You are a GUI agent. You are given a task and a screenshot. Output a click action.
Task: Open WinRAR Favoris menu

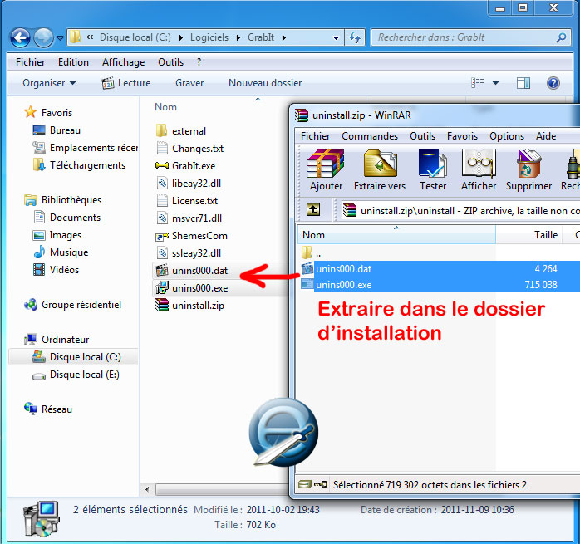[462, 136]
